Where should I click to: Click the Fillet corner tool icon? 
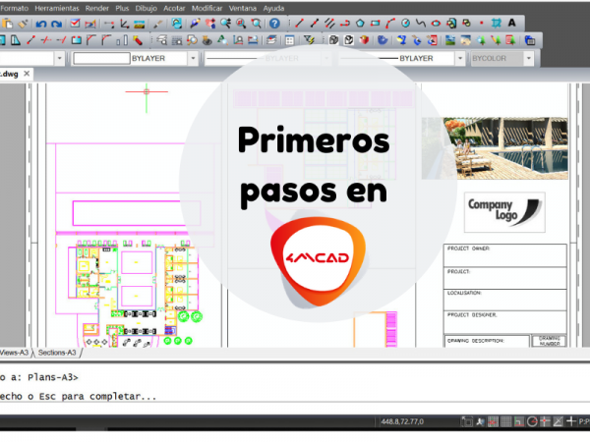pos(106,40)
